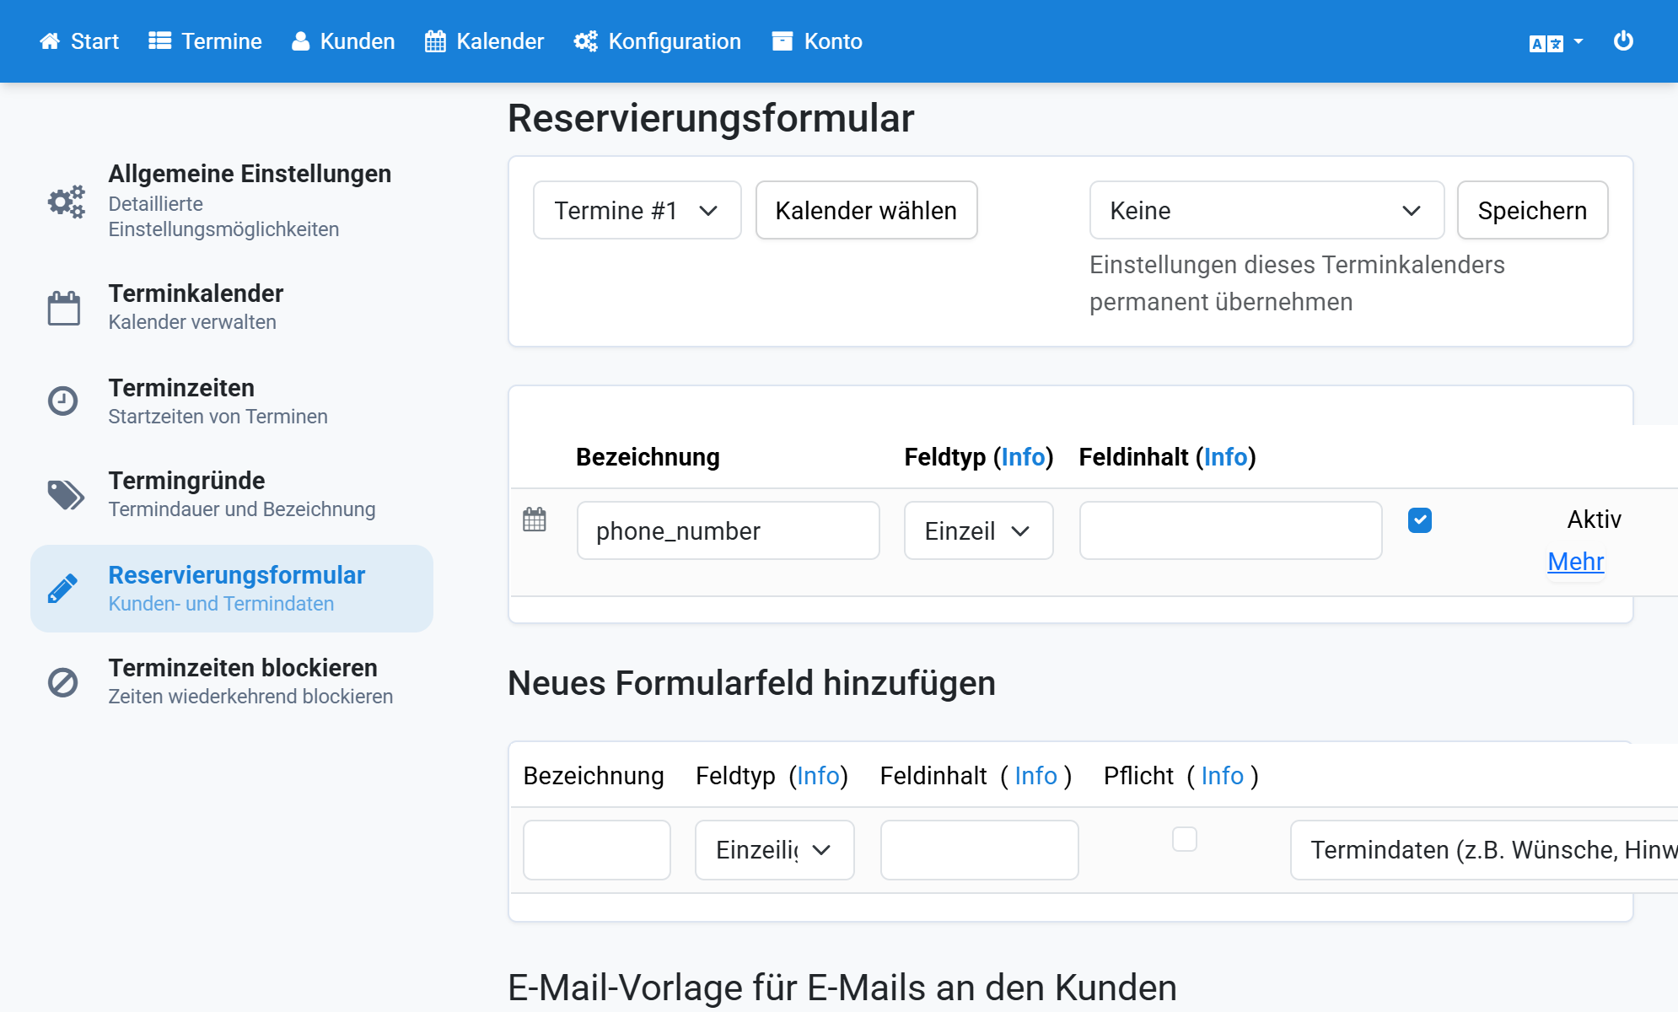Click Info link beside Feldinhalt in new field section
Screen dimensions: 1678x1012
click(1036, 775)
